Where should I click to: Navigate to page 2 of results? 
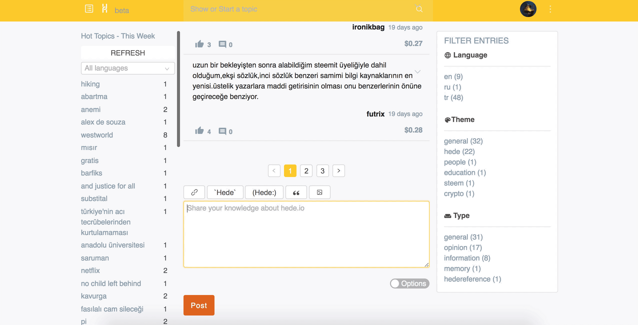point(306,170)
